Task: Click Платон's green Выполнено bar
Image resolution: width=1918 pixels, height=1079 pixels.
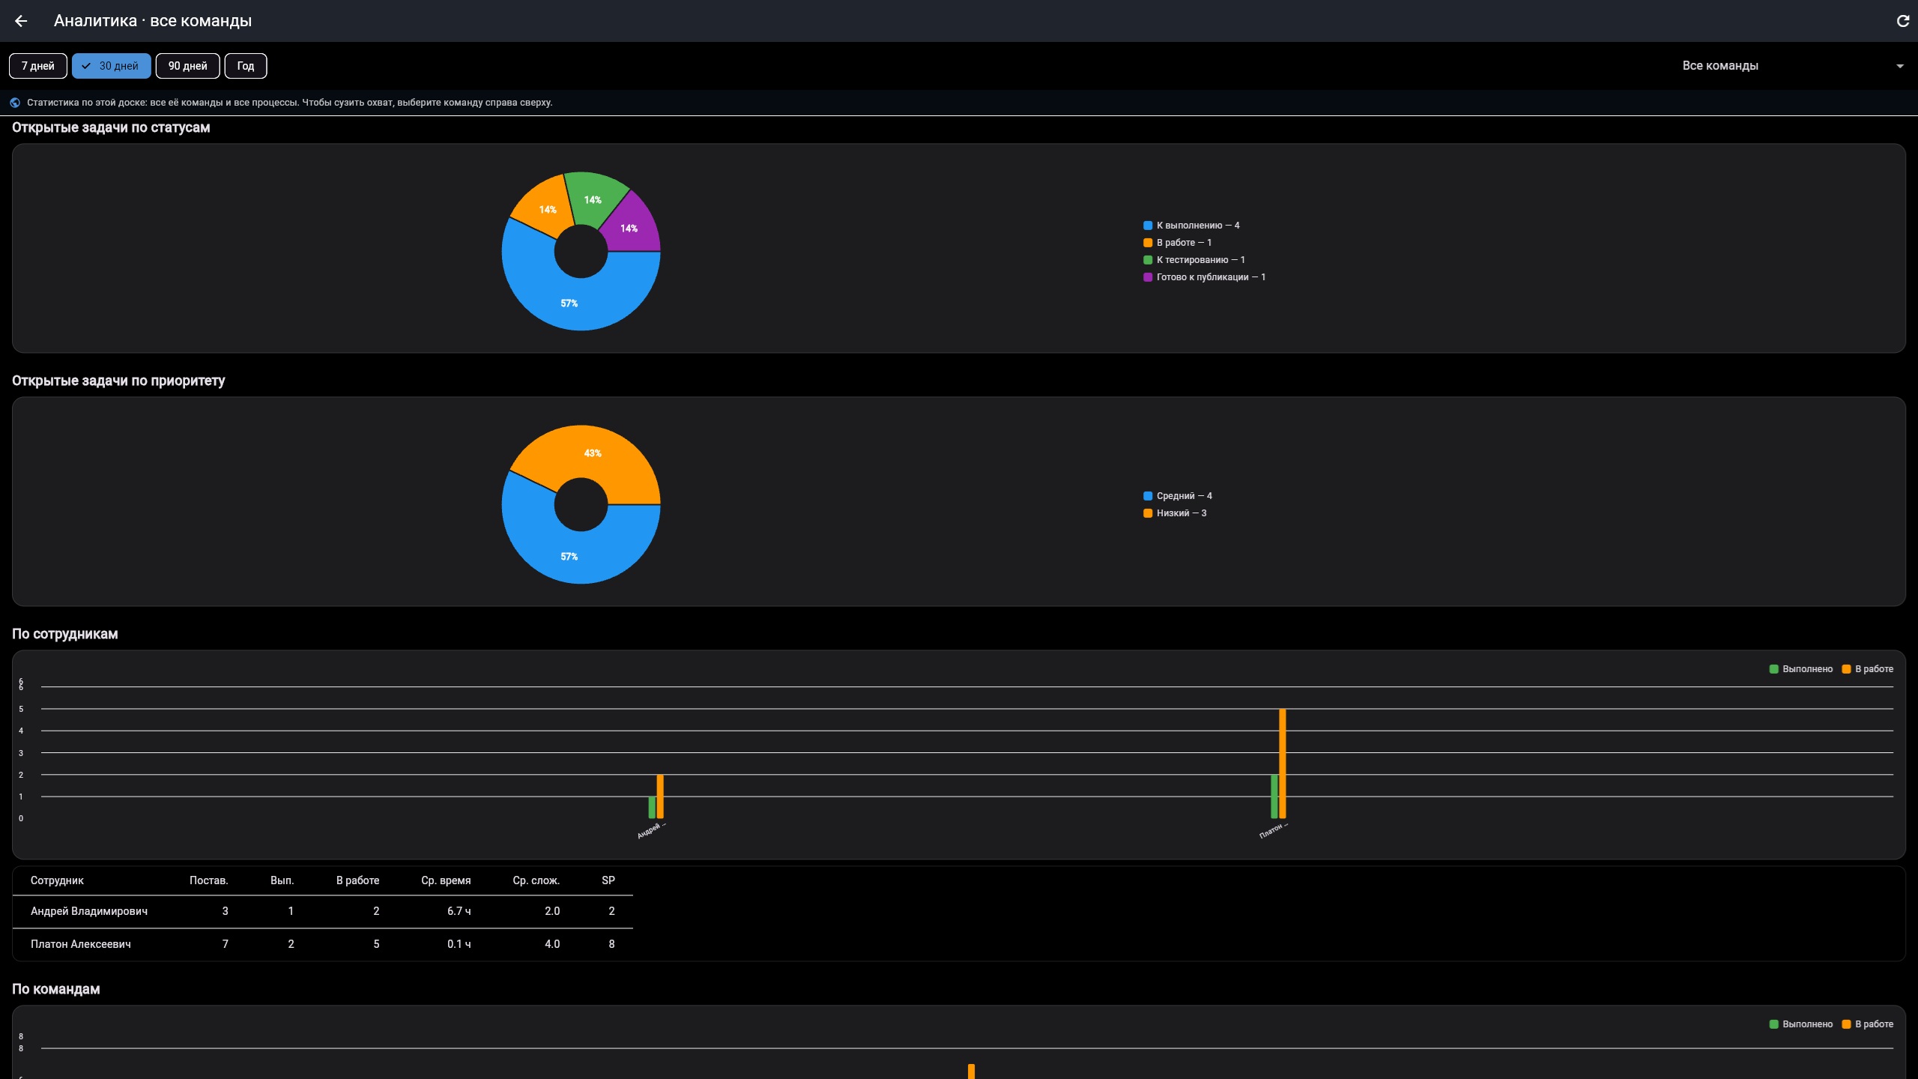Action: (x=1274, y=797)
